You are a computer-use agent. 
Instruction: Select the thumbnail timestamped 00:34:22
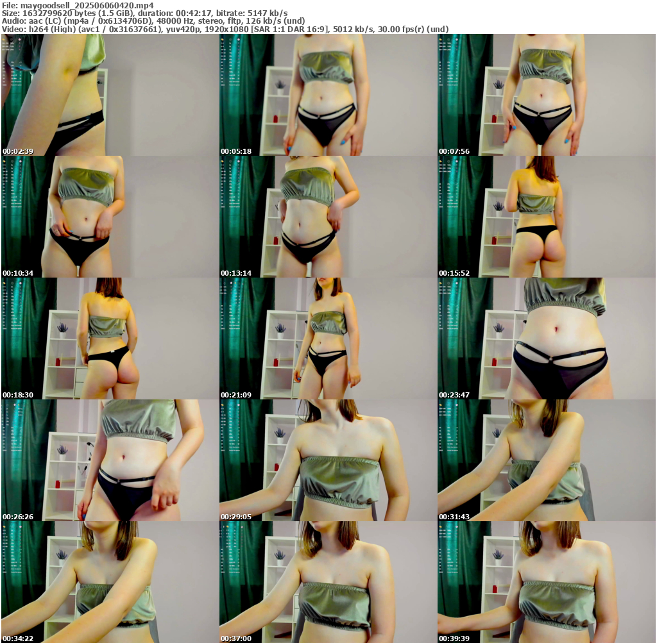point(110,582)
